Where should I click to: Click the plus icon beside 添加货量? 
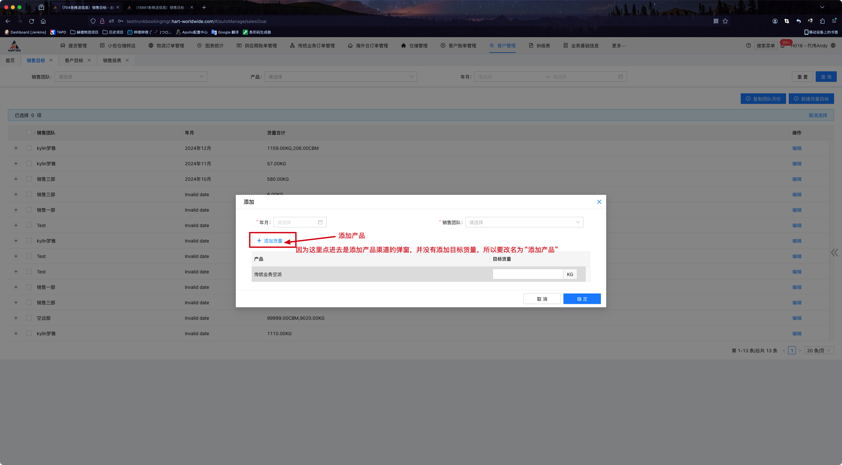[x=259, y=241]
